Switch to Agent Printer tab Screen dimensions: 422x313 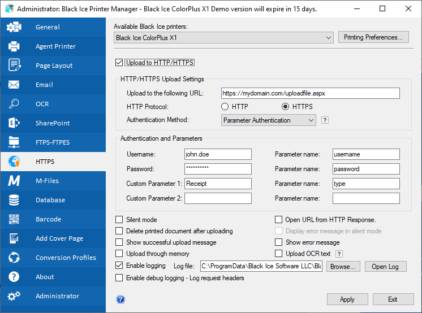(x=53, y=46)
